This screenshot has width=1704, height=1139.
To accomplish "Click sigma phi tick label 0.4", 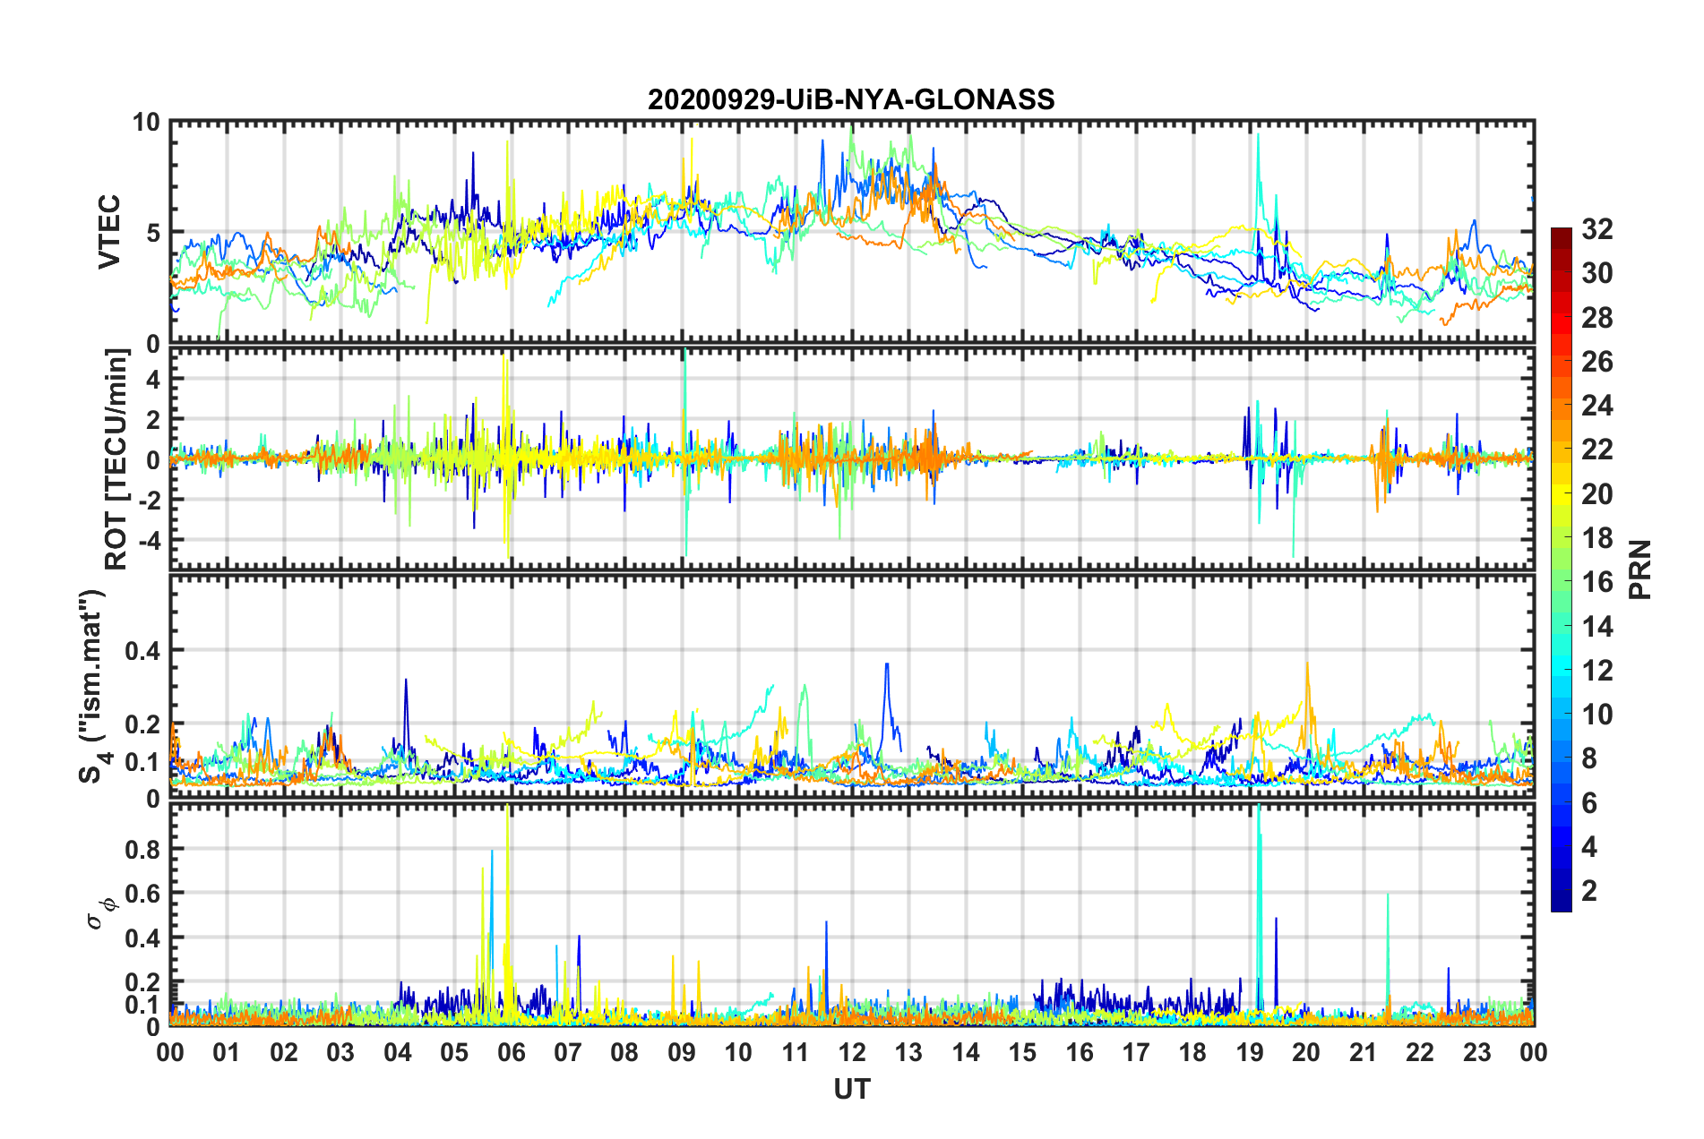I will point(142,938).
